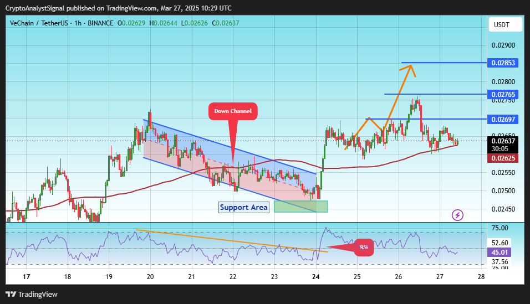Image resolution: width=530 pixels, height=304 pixels.
Task: Click the 0.02900 price axis label
Action: coord(503,45)
